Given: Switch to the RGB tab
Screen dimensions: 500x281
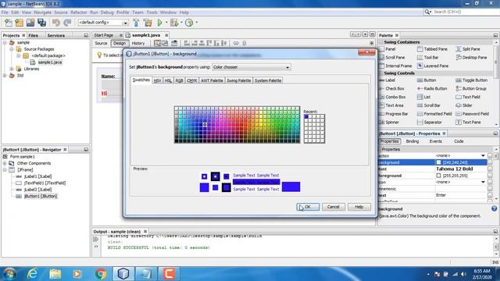Looking at the screenshot, I should tap(179, 80).
